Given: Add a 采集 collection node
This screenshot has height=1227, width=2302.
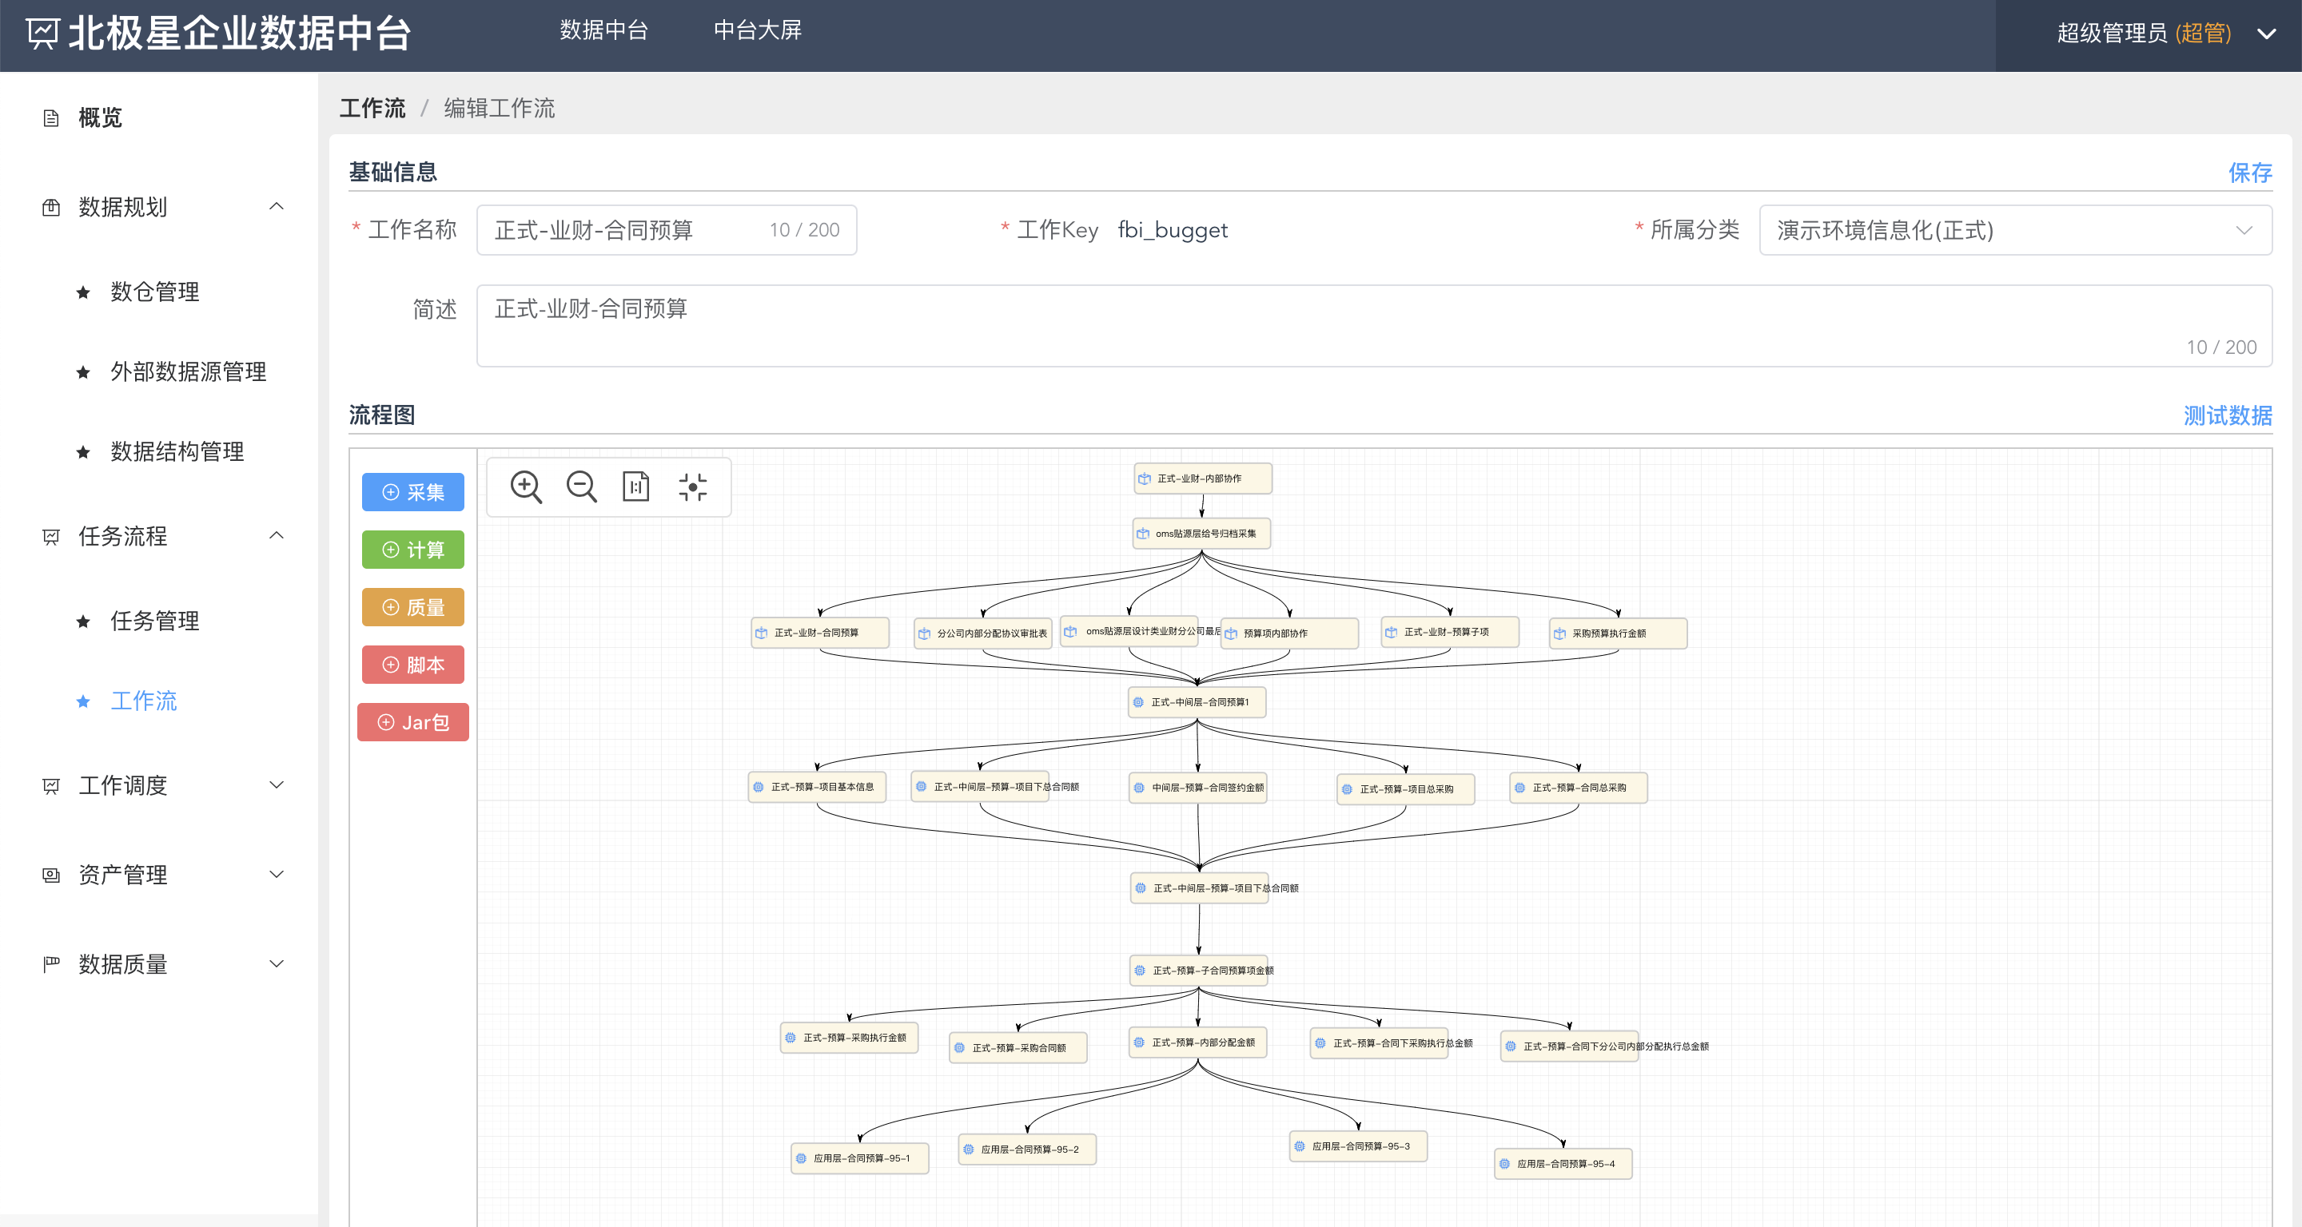Looking at the screenshot, I should [413, 492].
